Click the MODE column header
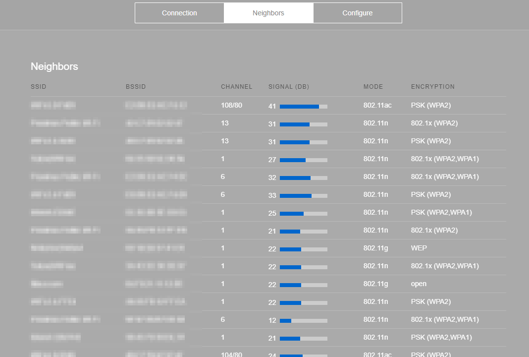529x357 pixels. click(x=373, y=87)
